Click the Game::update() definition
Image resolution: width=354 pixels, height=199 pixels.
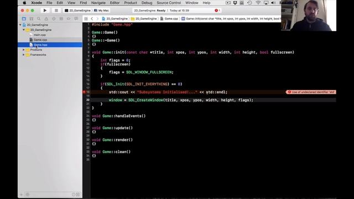(112, 128)
